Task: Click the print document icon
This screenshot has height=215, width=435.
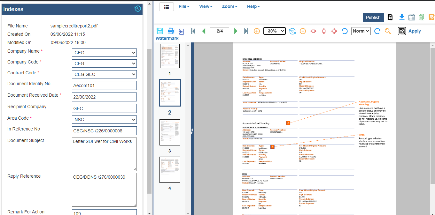Action: click(x=171, y=31)
